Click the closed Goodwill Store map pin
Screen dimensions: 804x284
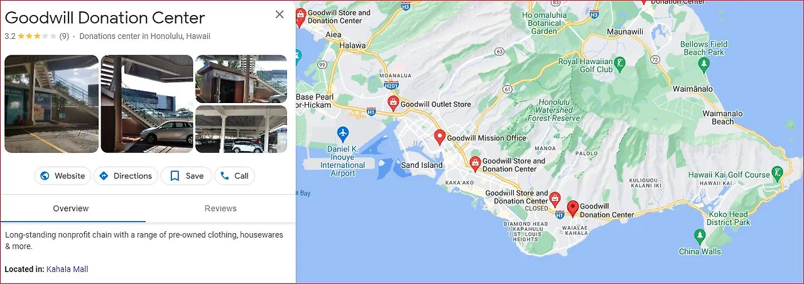pyautogui.click(x=555, y=199)
